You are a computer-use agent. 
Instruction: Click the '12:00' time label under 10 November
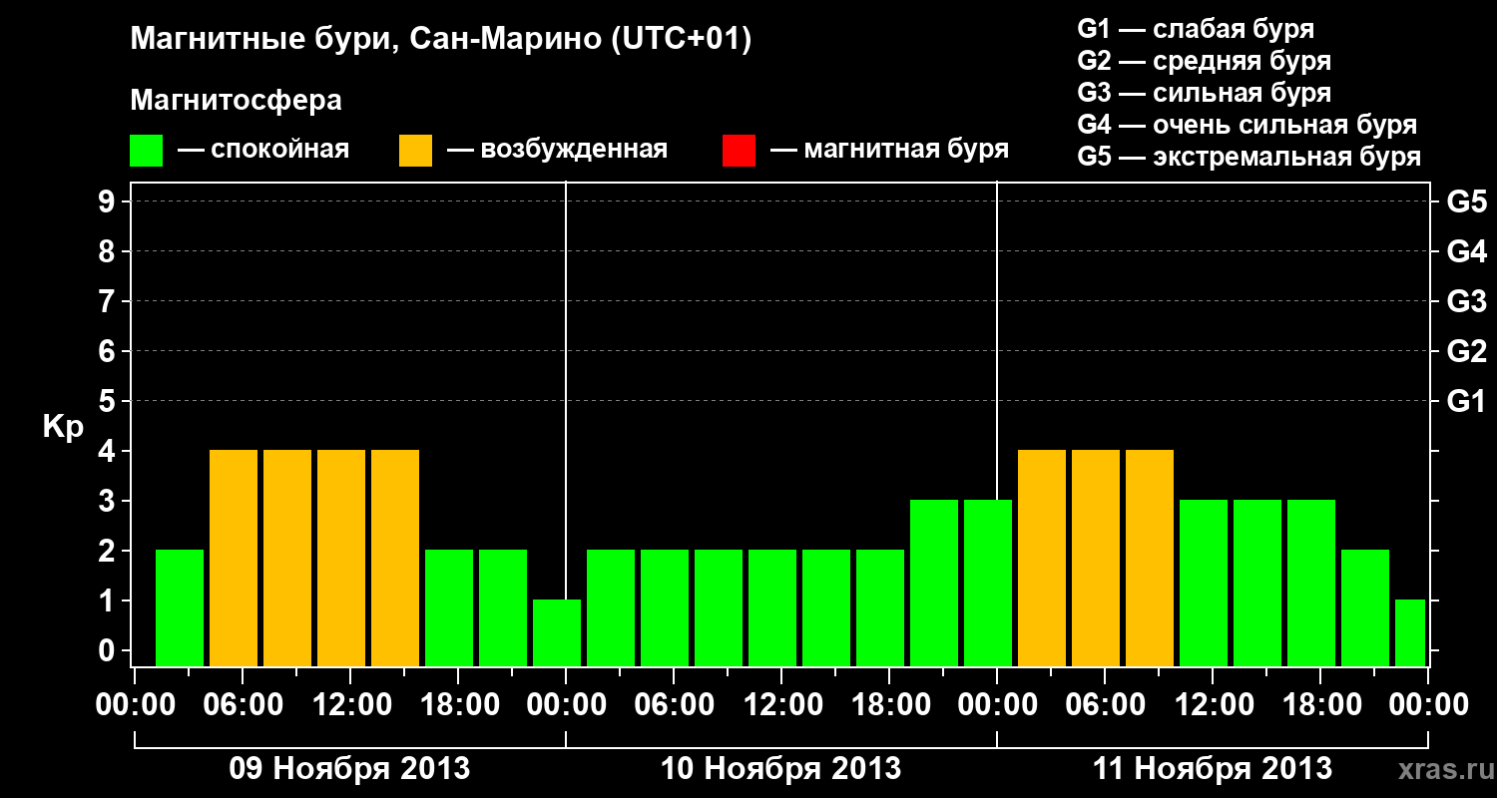(x=780, y=705)
